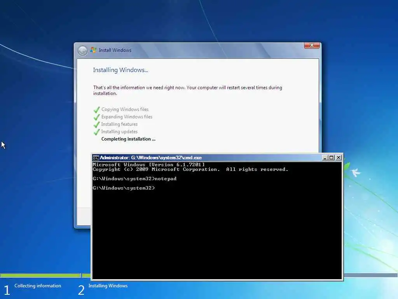
Task: Close the Administrator cmd.exe window
Action: tap(339, 158)
